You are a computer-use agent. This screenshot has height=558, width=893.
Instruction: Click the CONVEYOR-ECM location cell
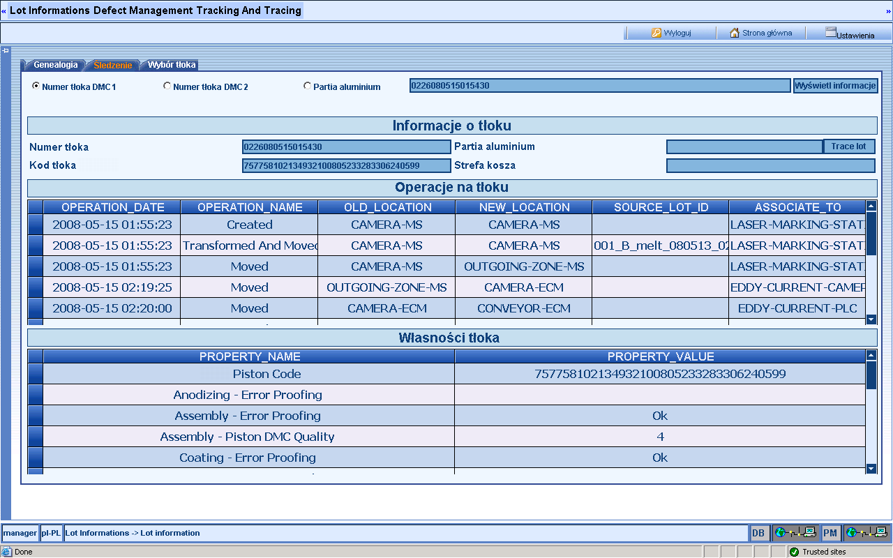[524, 308]
